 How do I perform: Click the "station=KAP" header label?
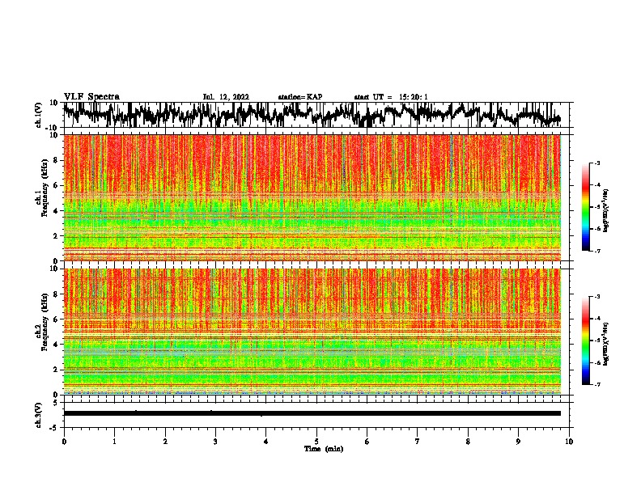[300, 97]
